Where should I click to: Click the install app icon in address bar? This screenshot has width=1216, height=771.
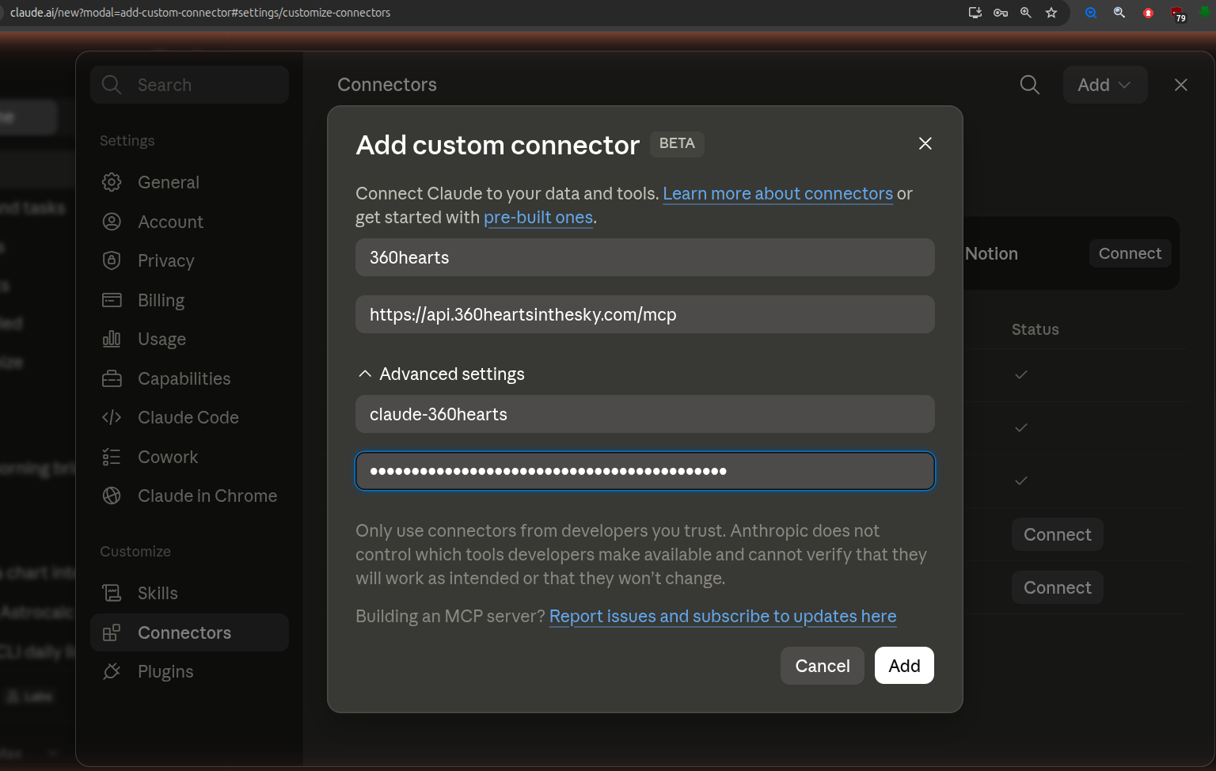click(x=975, y=13)
